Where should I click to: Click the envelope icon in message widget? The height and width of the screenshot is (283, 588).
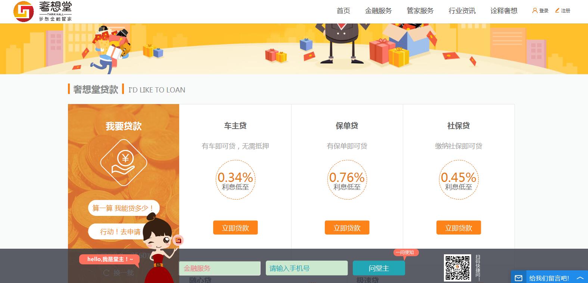pyautogui.click(x=519, y=278)
